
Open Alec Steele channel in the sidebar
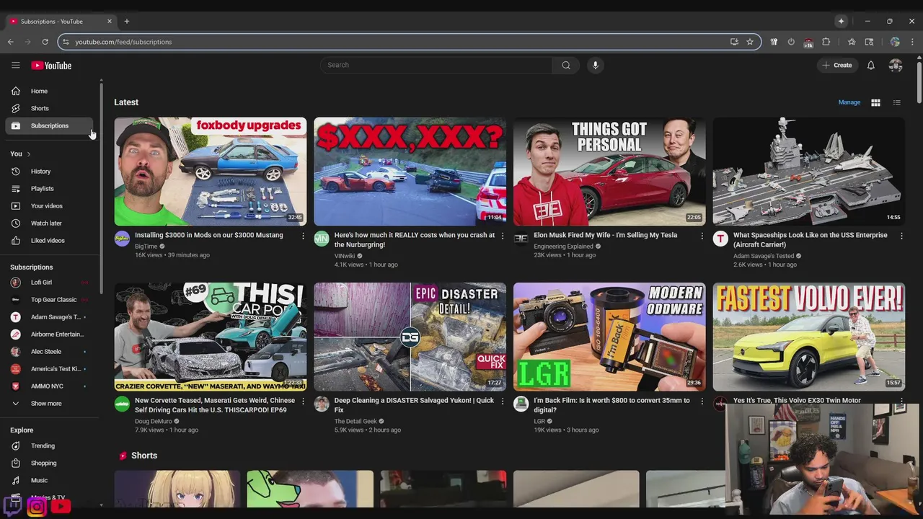click(49, 352)
